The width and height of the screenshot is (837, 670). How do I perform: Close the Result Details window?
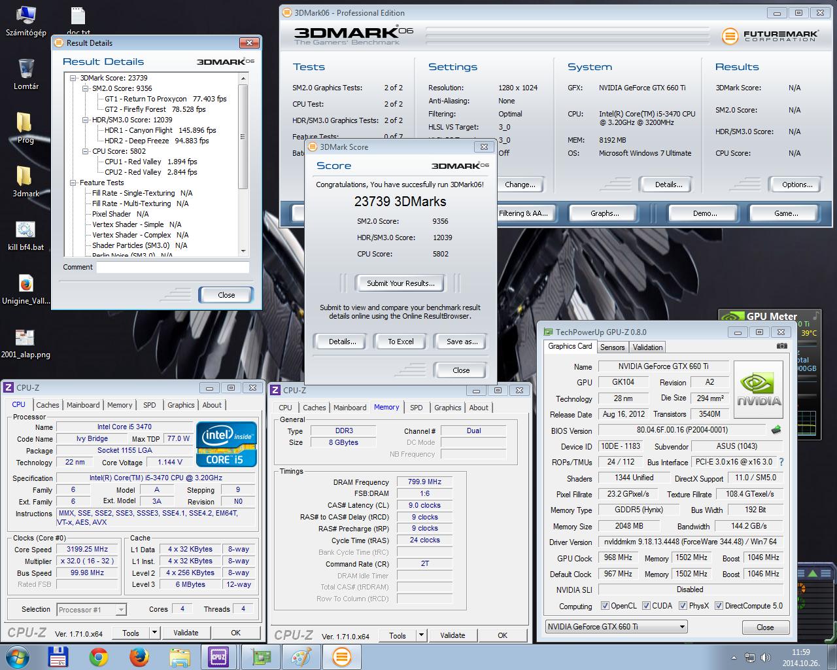pyautogui.click(x=249, y=43)
